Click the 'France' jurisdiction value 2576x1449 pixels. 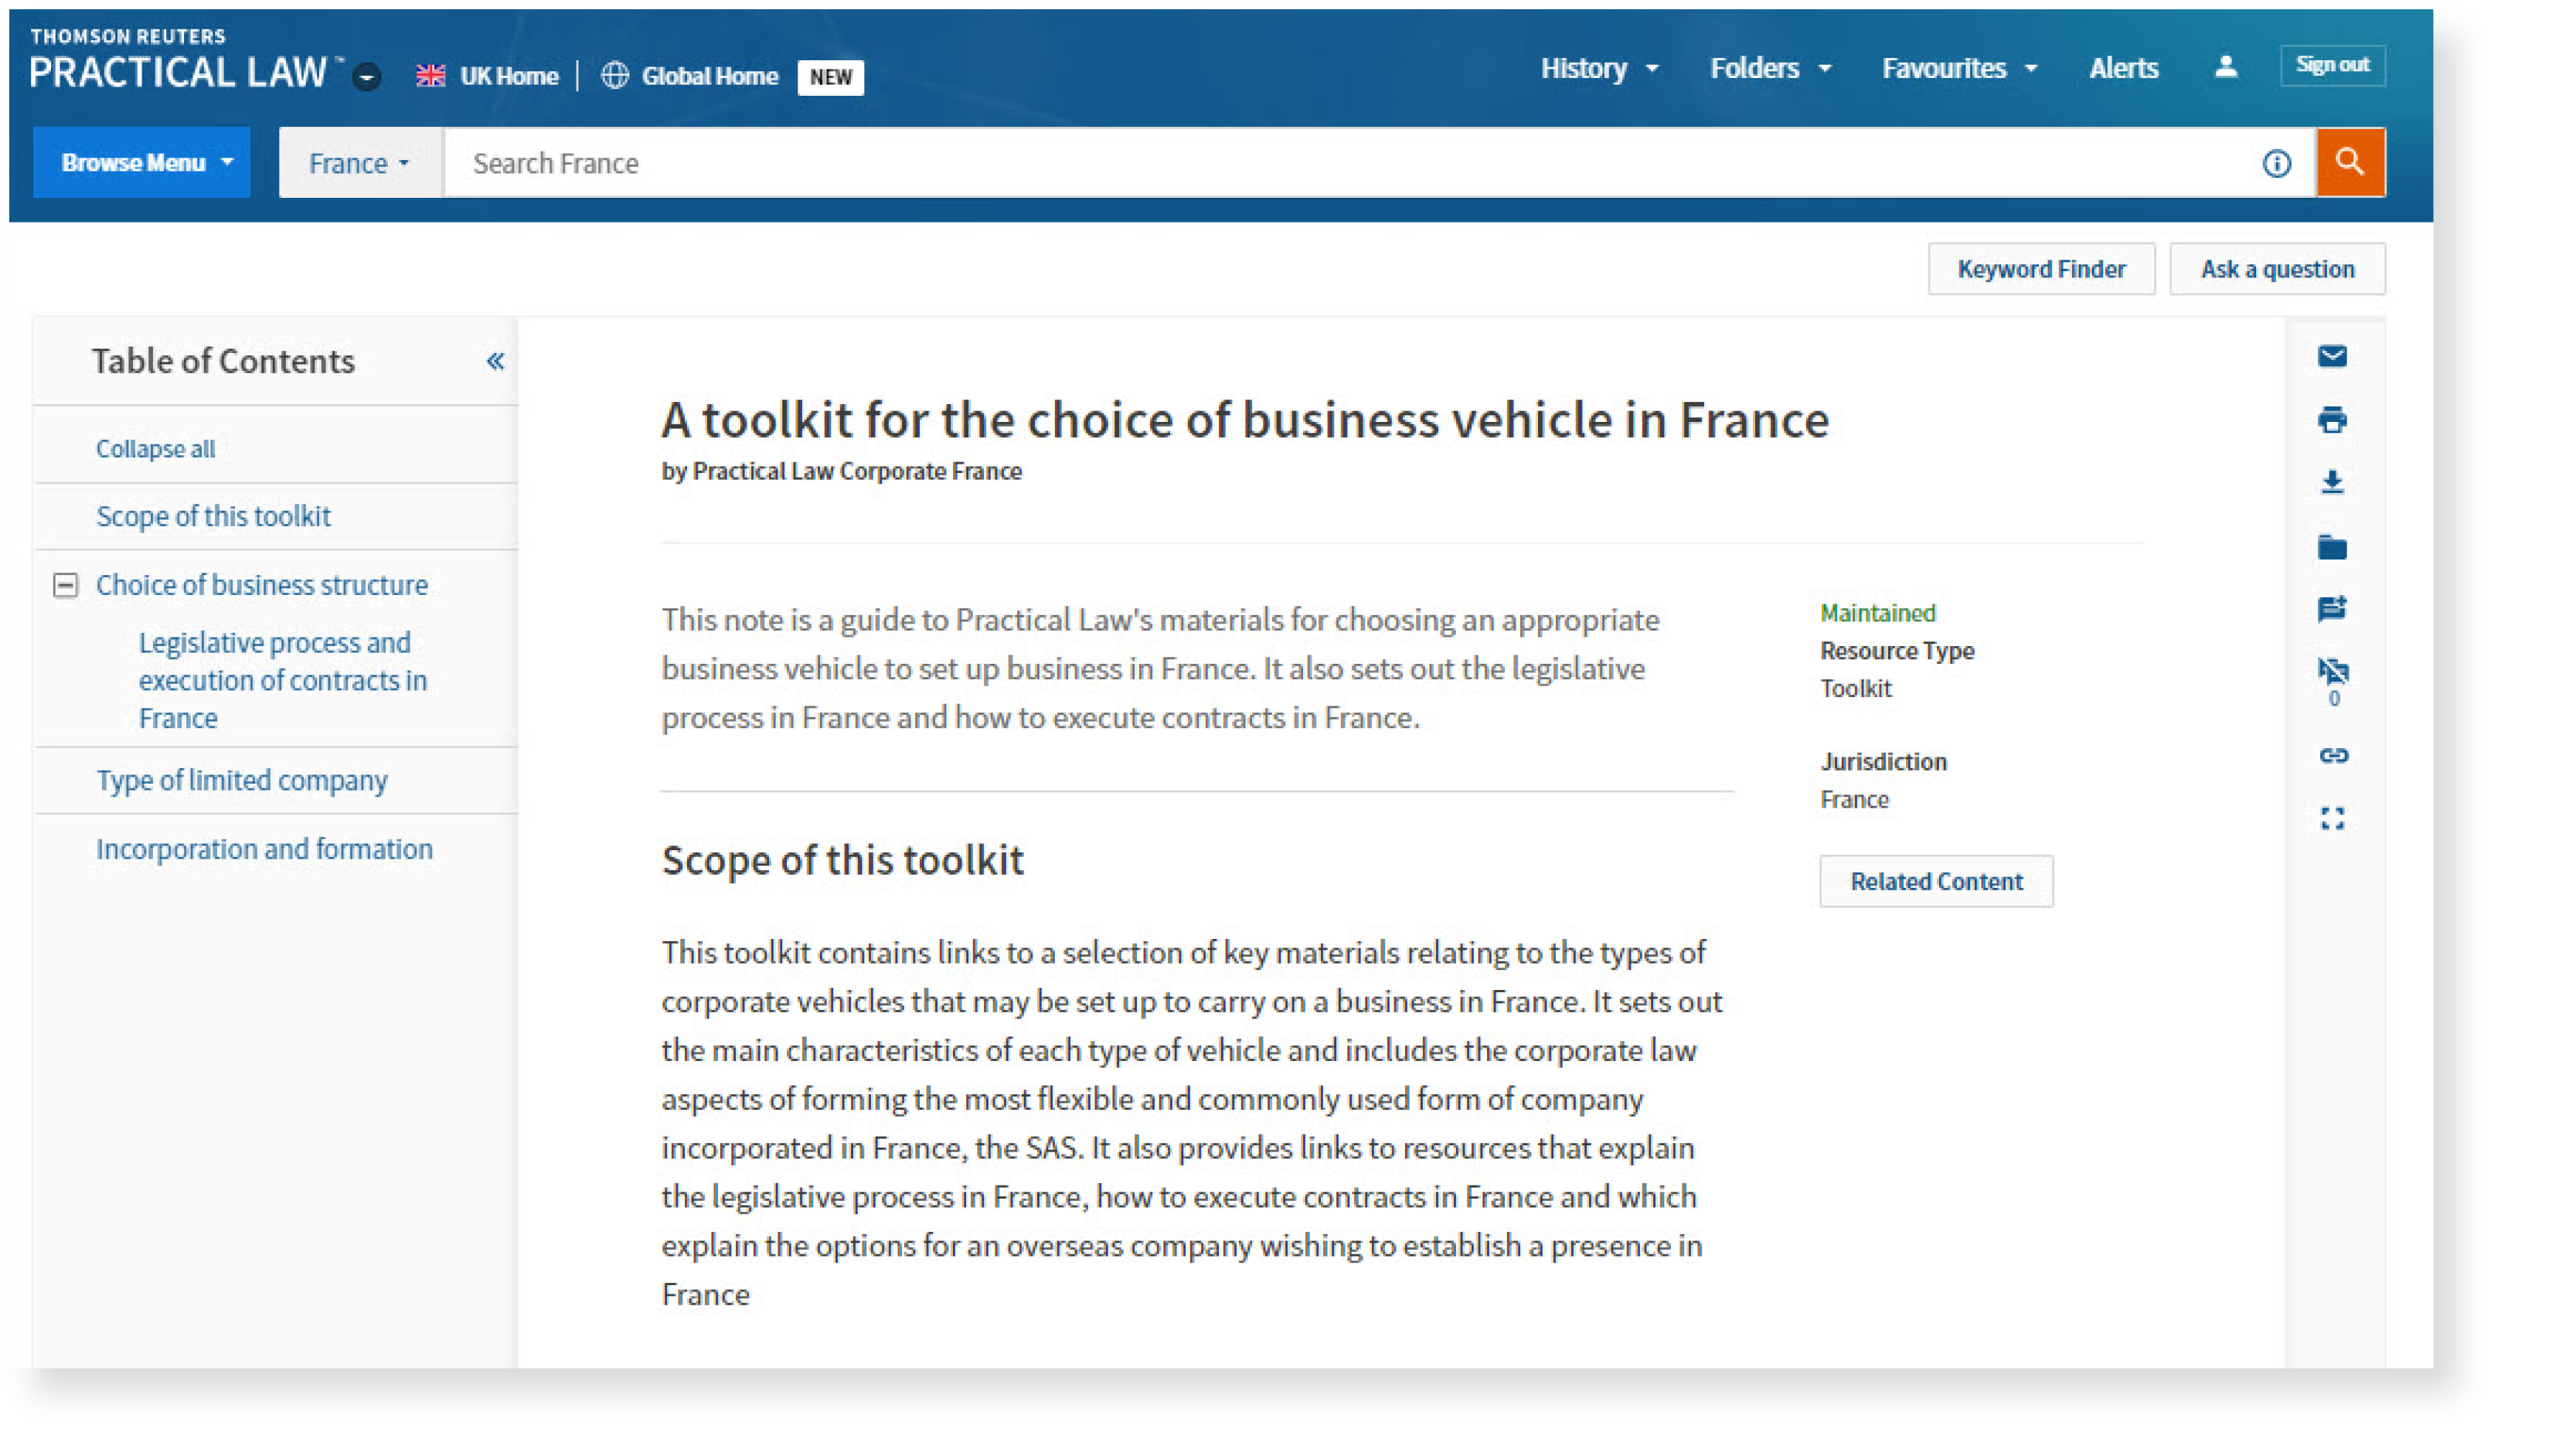click(1854, 800)
